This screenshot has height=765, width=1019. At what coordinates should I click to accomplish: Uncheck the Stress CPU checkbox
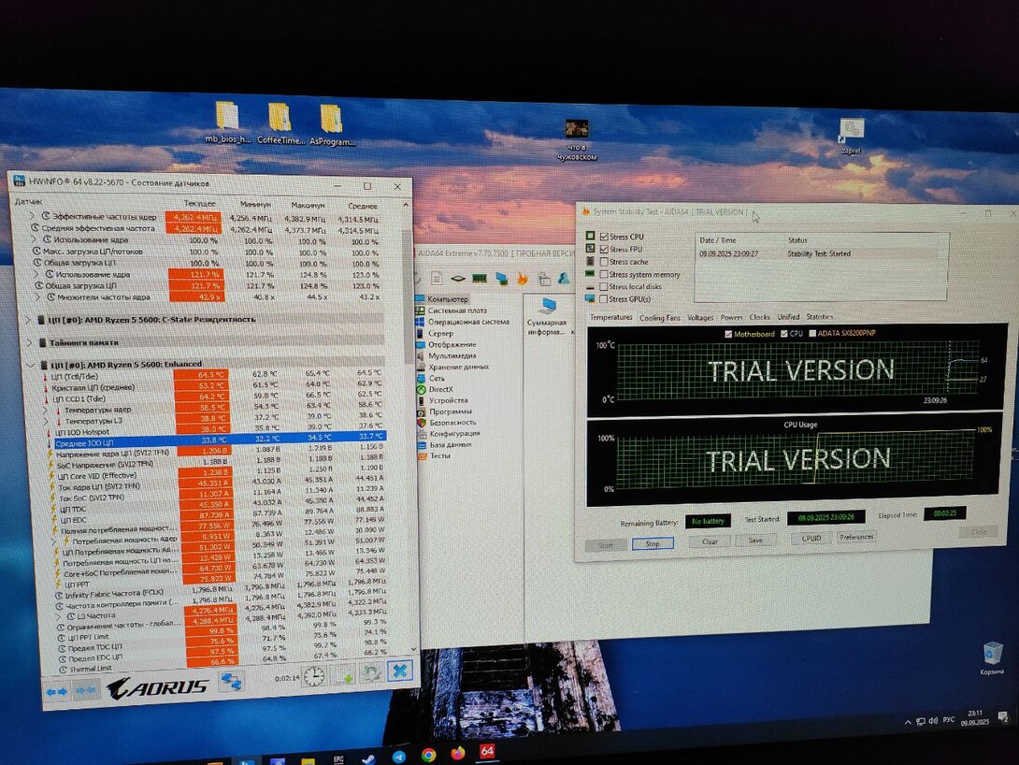click(x=604, y=237)
